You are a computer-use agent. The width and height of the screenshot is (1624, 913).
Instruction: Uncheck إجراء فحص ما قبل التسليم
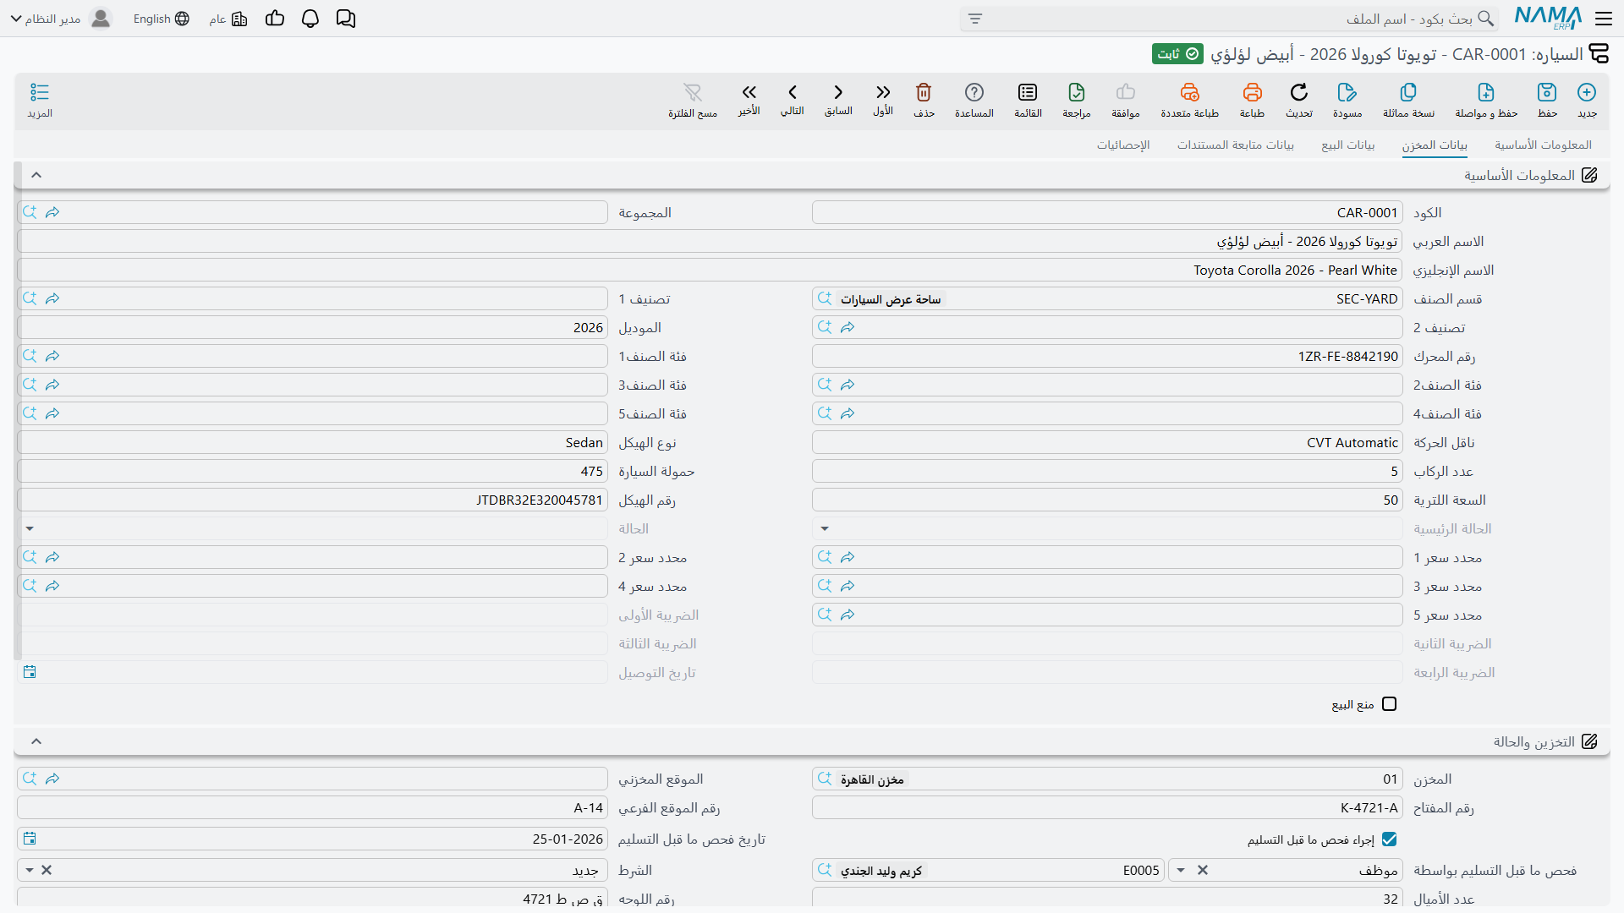click(1389, 839)
